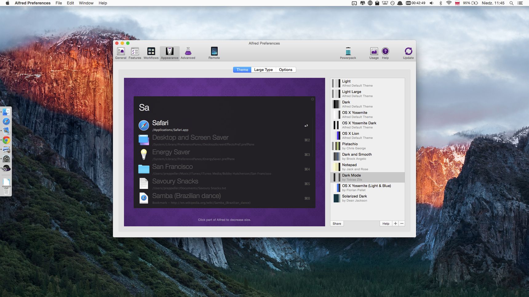Click the 'Sa' query text in preview

click(x=144, y=107)
